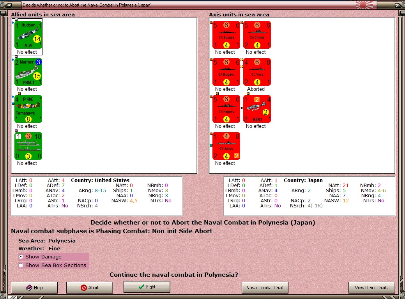Click the Weather: Fine text
The width and height of the screenshot is (405, 299).
click(39, 248)
